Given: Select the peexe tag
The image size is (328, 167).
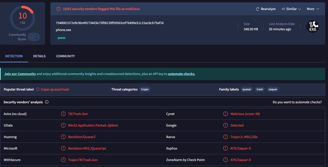Looking at the screenshot, I should 61,38.
